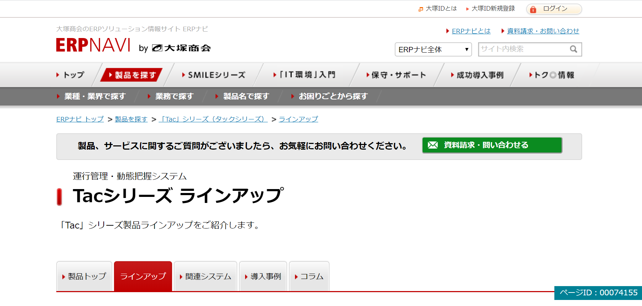Open トク◎情報 navigation item

552,75
